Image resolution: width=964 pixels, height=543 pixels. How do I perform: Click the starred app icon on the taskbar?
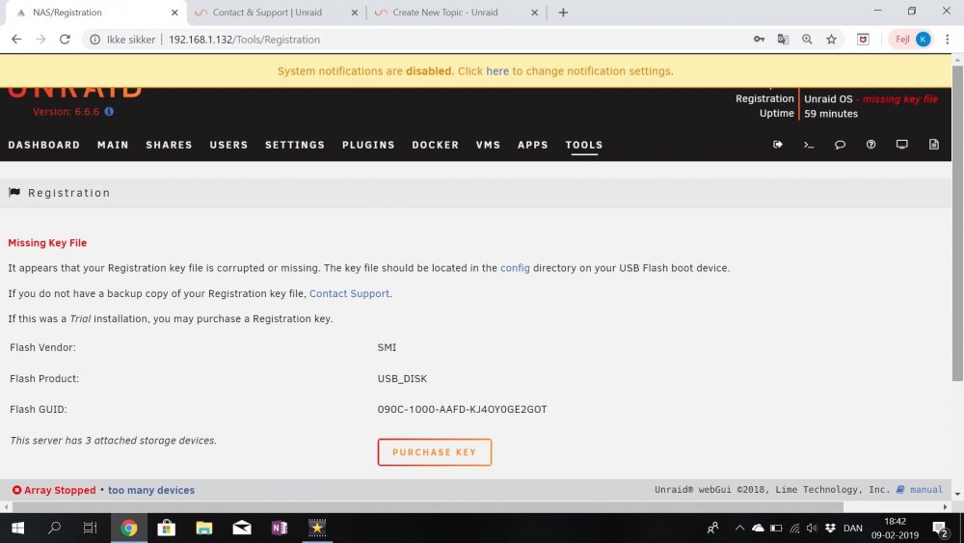[317, 528]
